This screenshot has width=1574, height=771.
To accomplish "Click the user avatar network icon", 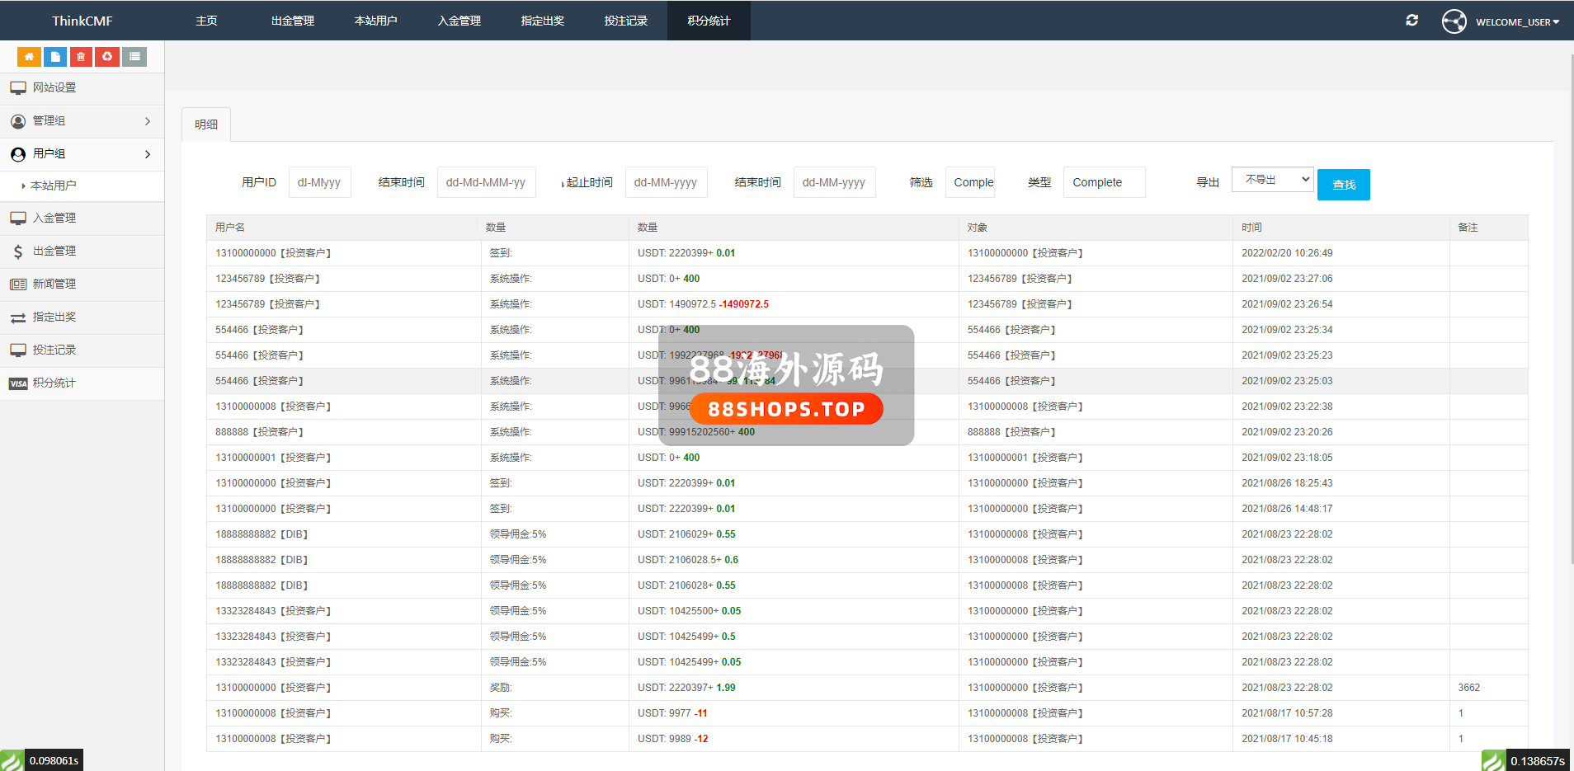I will pyautogui.click(x=1454, y=21).
